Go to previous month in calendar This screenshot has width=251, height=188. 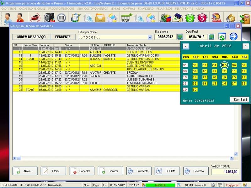pyautogui.click(x=186, y=46)
